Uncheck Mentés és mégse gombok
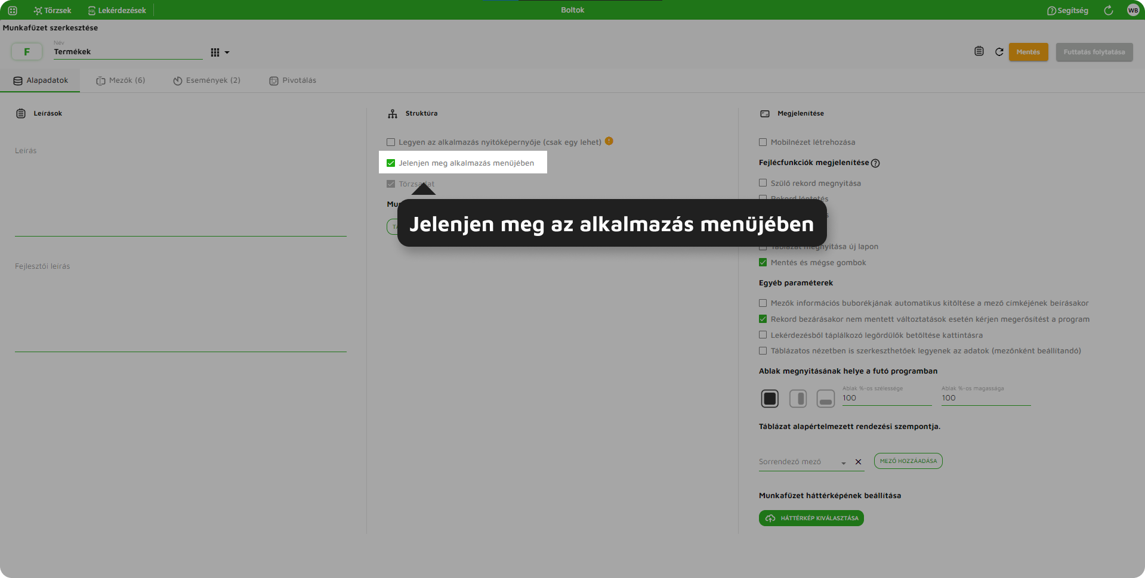The width and height of the screenshot is (1145, 578). tap(763, 262)
